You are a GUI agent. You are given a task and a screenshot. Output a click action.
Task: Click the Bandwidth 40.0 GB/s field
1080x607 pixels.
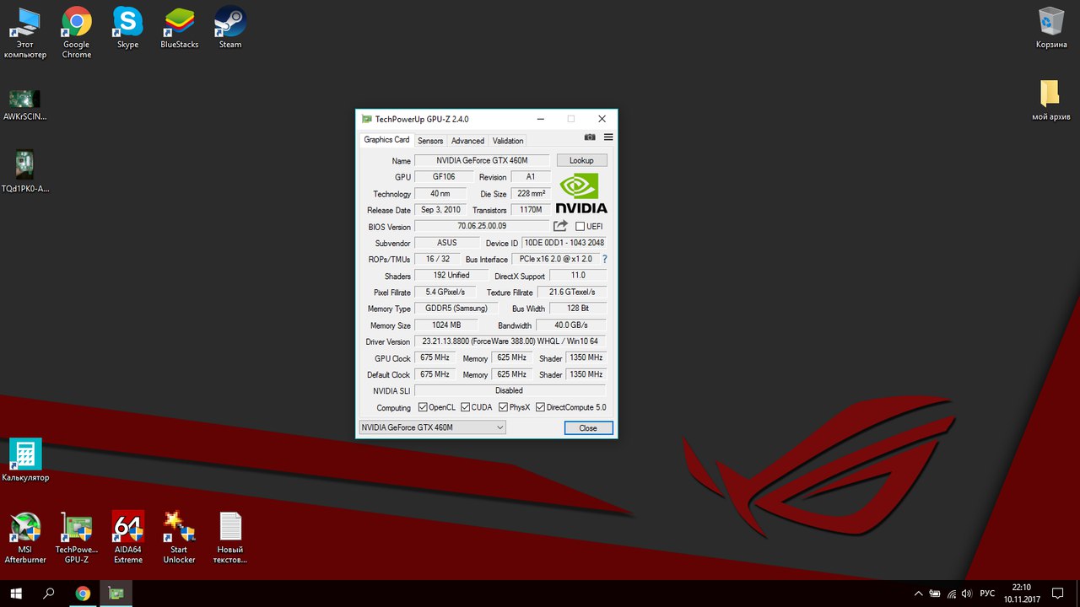pos(571,325)
